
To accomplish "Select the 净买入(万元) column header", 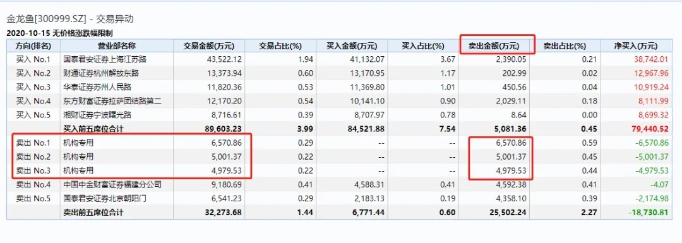I will pyautogui.click(x=638, y=46).
